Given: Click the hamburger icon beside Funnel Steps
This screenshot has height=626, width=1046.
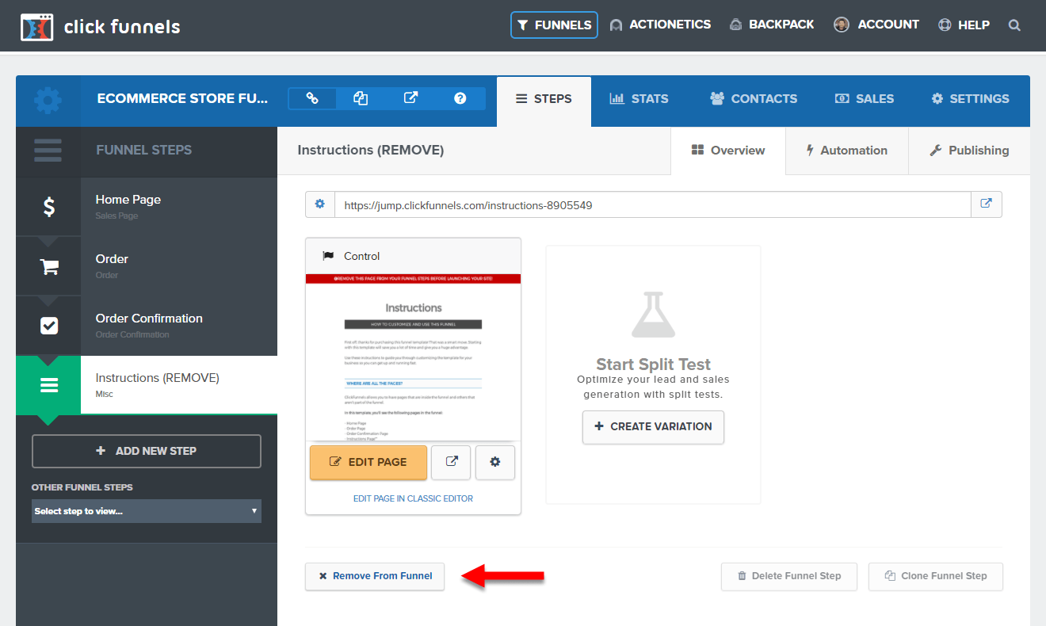Looking at the screenshot, I should coord(48,151).
